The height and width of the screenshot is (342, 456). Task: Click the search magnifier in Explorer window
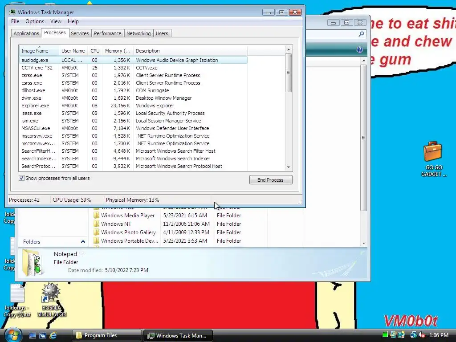361,34
